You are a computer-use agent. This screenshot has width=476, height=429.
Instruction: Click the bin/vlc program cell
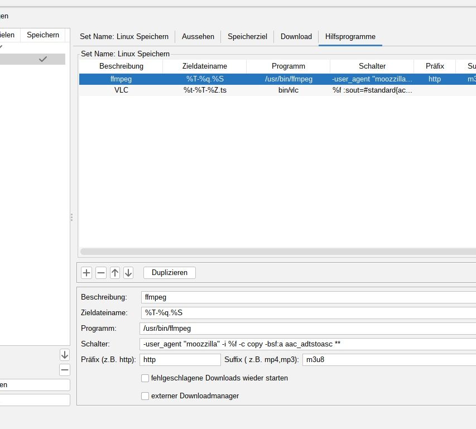(x=289, y=90)
